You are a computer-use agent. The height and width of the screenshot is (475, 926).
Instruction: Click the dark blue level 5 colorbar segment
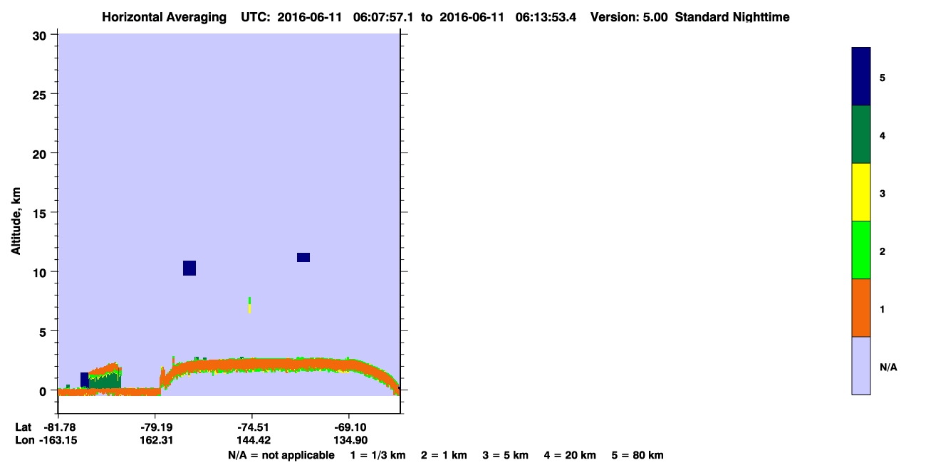[x=860, y=77]
